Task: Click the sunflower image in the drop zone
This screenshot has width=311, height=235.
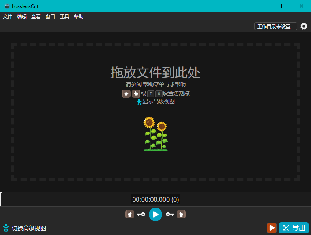Action: pos(155,134)
